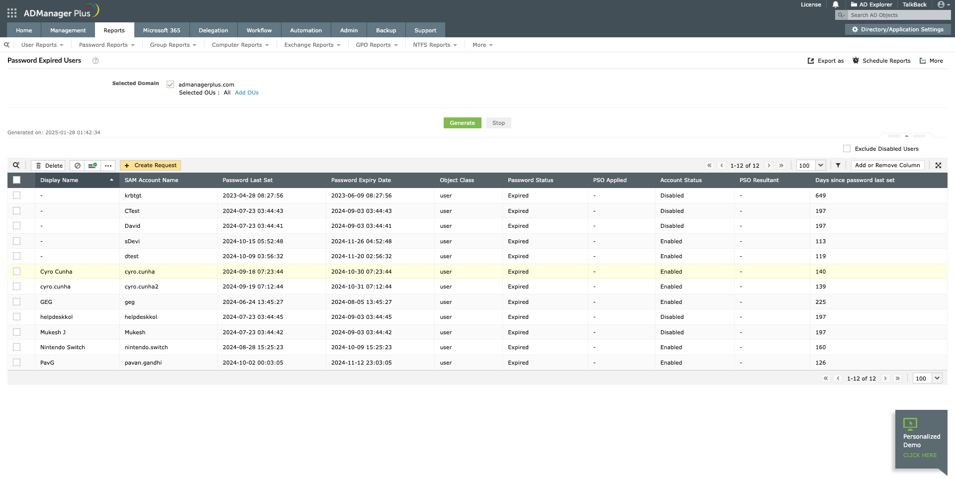Expand table to full screen view

tap(938, 166)
